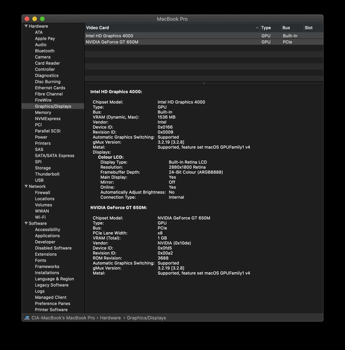
Task: Select the Intel HD Graphics 4000 row
Action: pos(203,36)
